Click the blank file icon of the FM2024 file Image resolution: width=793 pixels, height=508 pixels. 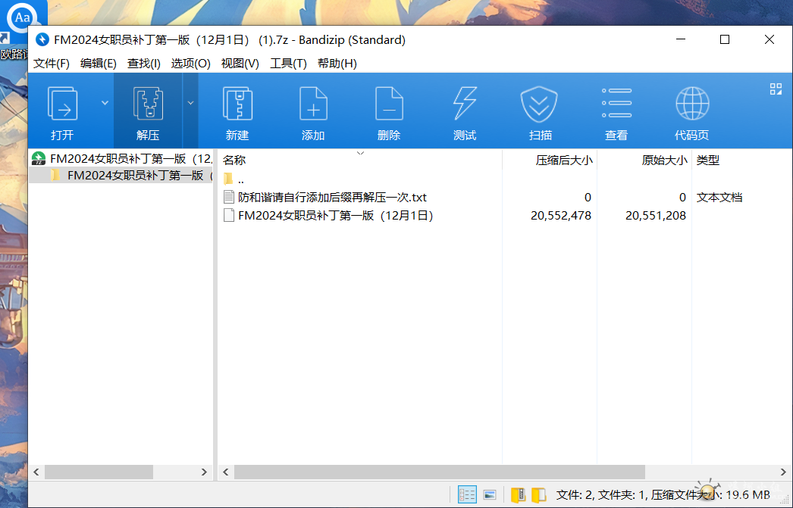coord(229,216)
